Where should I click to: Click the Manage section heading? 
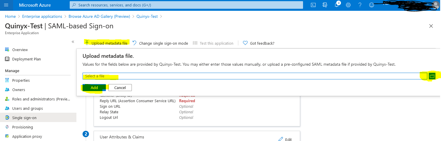point(12,71)
